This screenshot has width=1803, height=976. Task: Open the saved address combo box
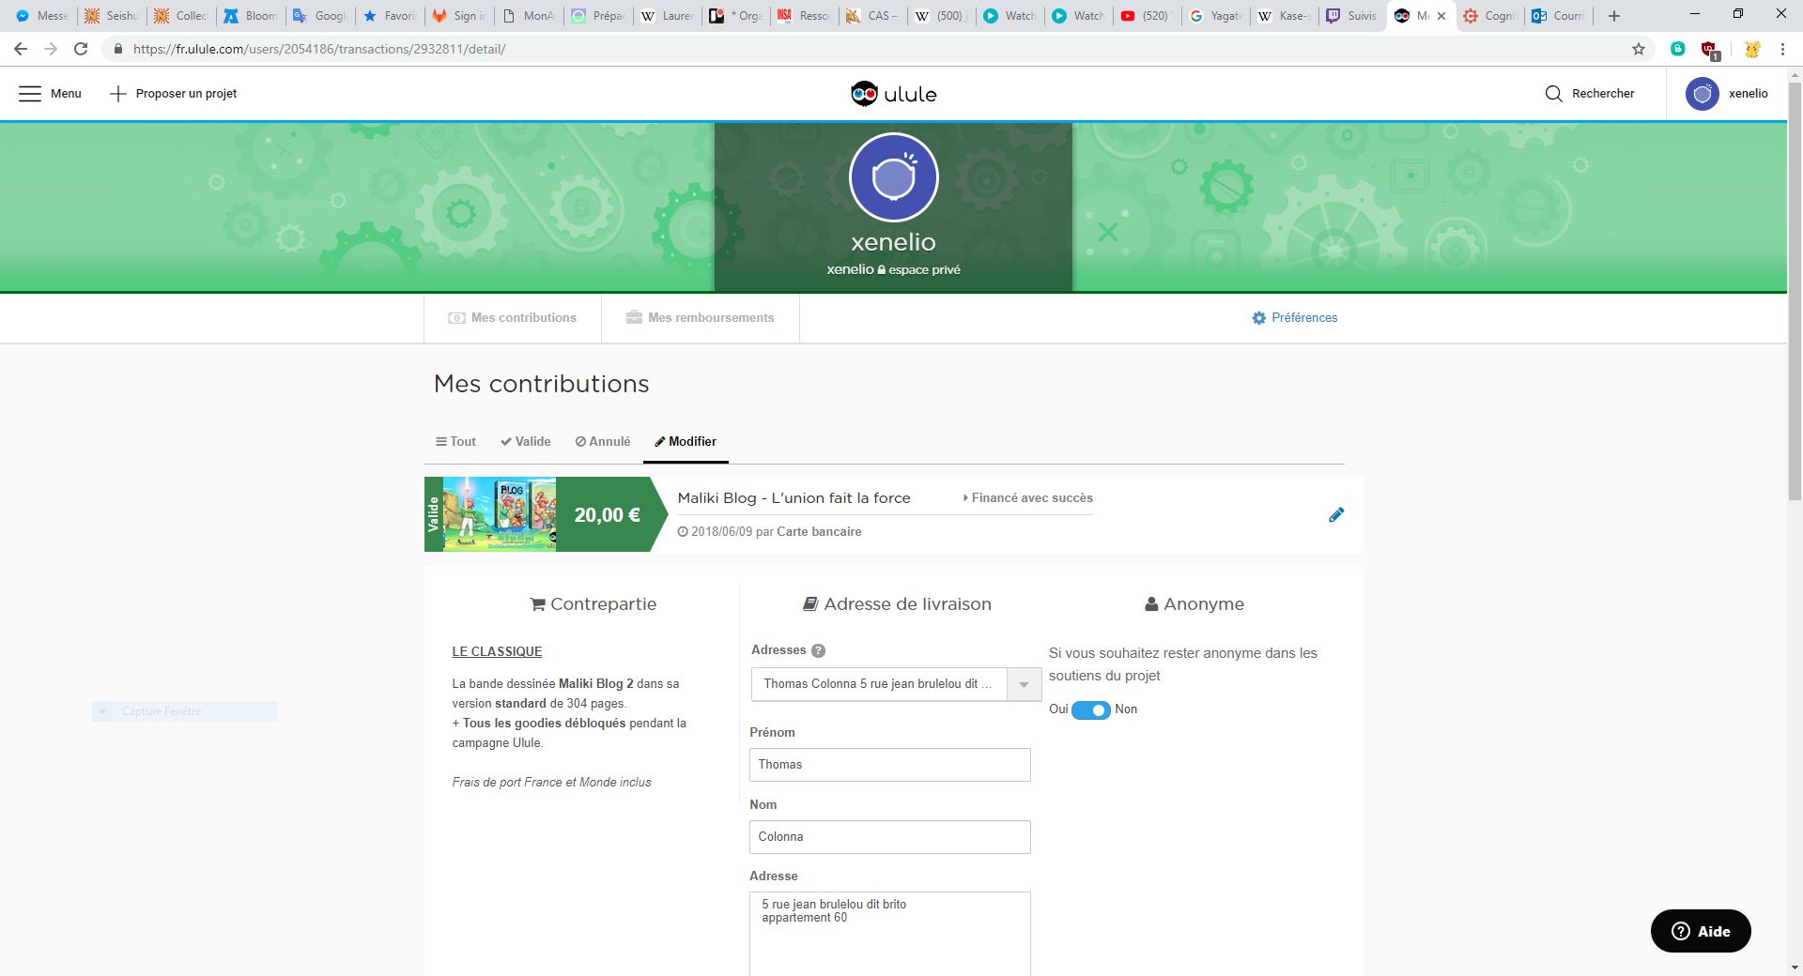878,684
